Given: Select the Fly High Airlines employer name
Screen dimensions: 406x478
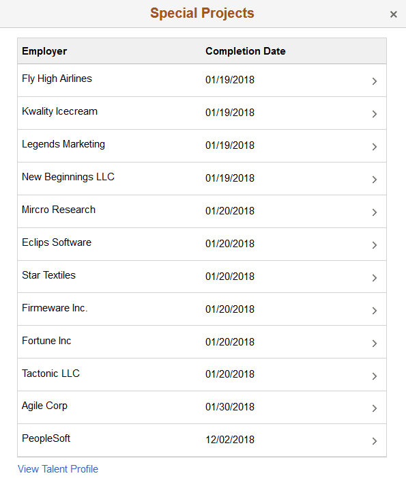Looking at the screenshot, I should (x=57, y=79).
